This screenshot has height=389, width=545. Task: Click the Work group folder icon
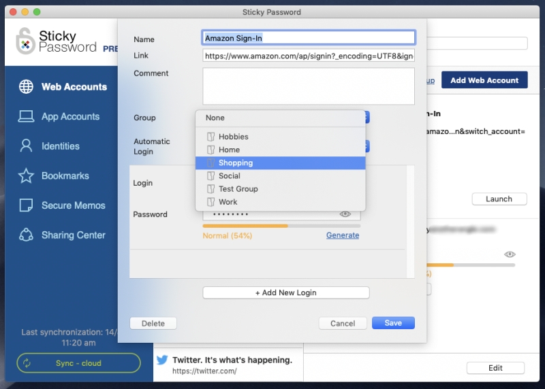211,202
